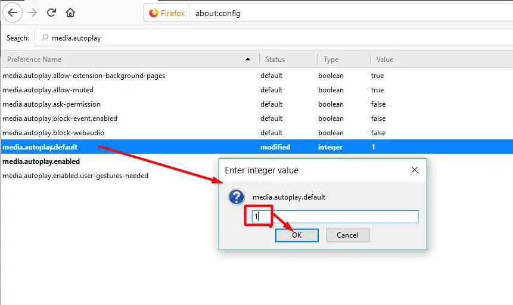The width and height of the screenshot is (513, 305).
Task: Click the Enter integer value dialog title
Action: pos(262,170)
